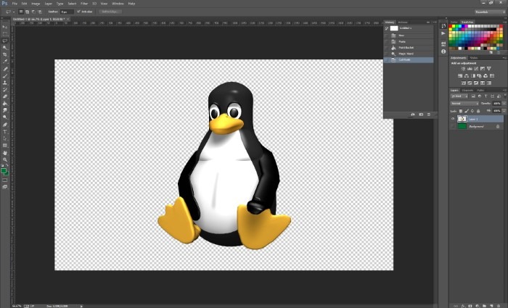Select the Hand tool
Screen dimensions: 508x308
[5, 153]
